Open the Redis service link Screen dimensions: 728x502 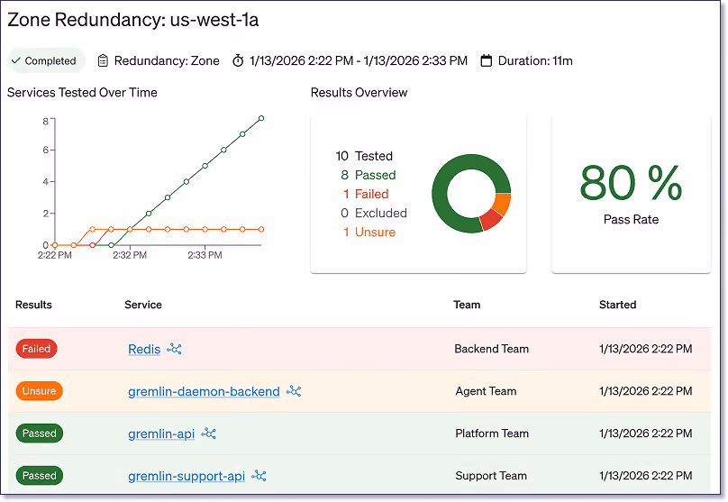[144, 349]
